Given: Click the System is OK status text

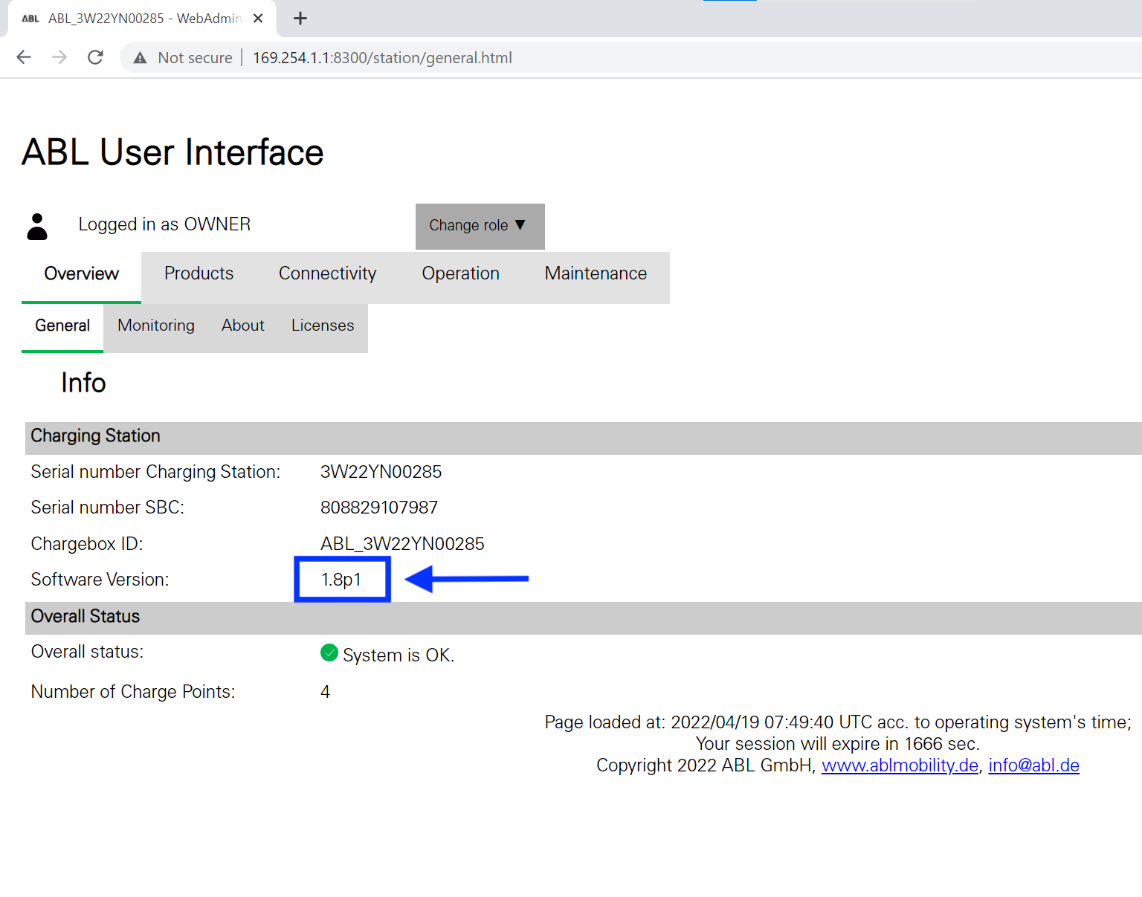Looking at the screenshot, I should pos(399,655).
